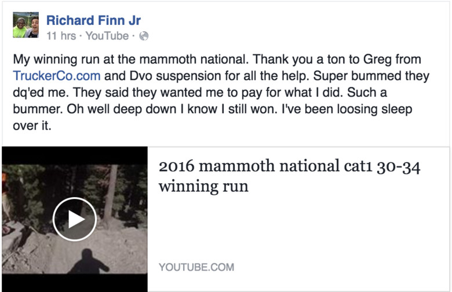
Task: Click the YOUTUBE.COM domain label
Action: (196, 267)
